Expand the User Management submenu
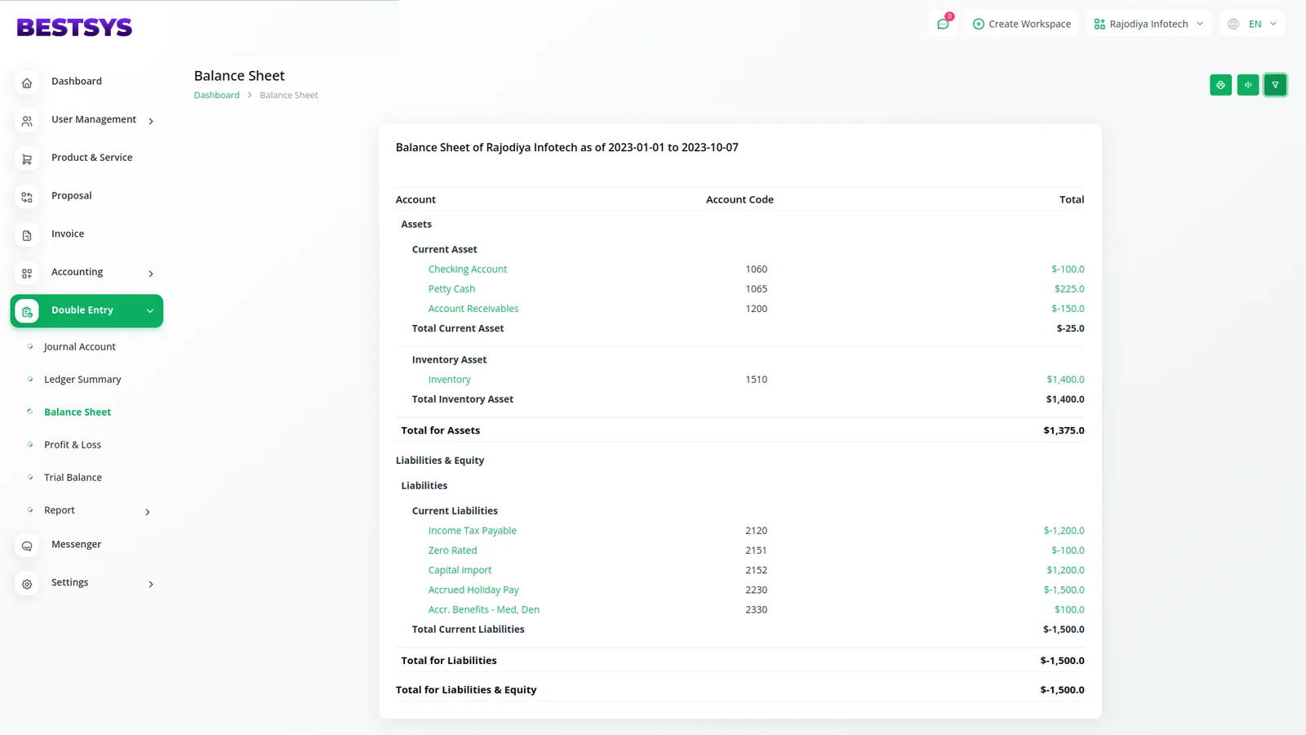The height and width of the screenshot is (735, 1306). pyautogui.click(x=151, y=121)
